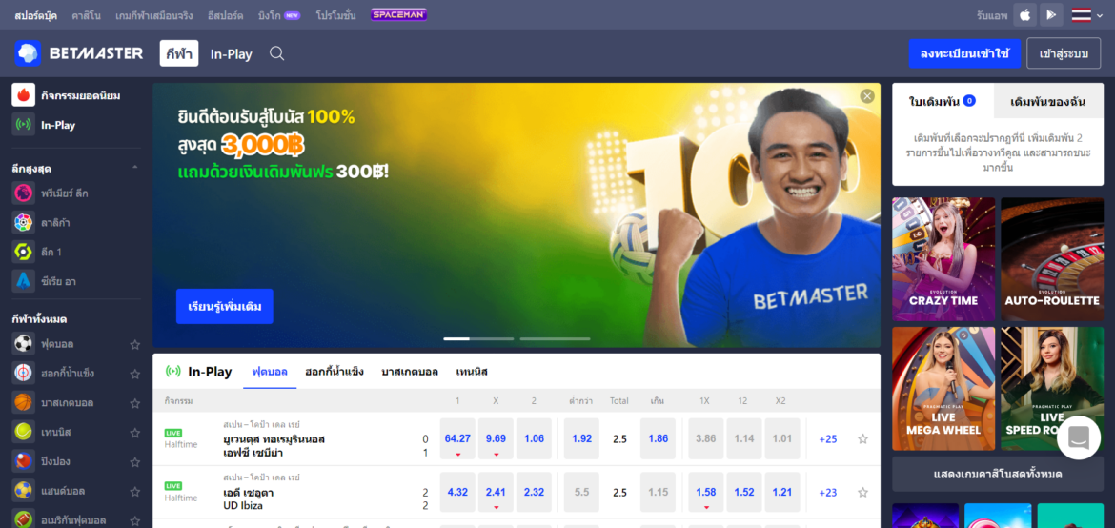Collapse the top leagues section arrow
The height and width of the screenshot is (528, 1115).
click(x=135, y=168)
